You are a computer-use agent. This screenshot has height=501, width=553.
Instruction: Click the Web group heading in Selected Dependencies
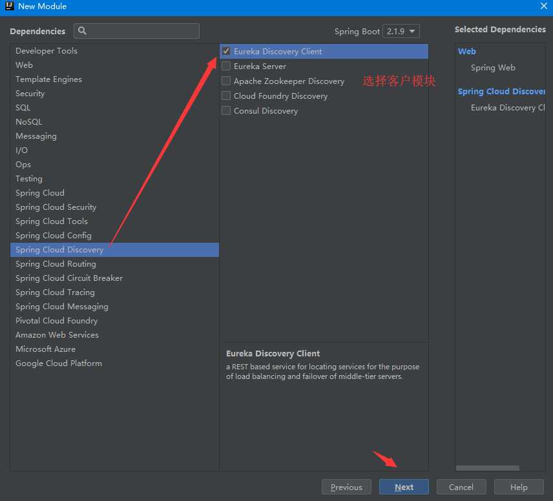pyautogui.click(x=466, y=51)
